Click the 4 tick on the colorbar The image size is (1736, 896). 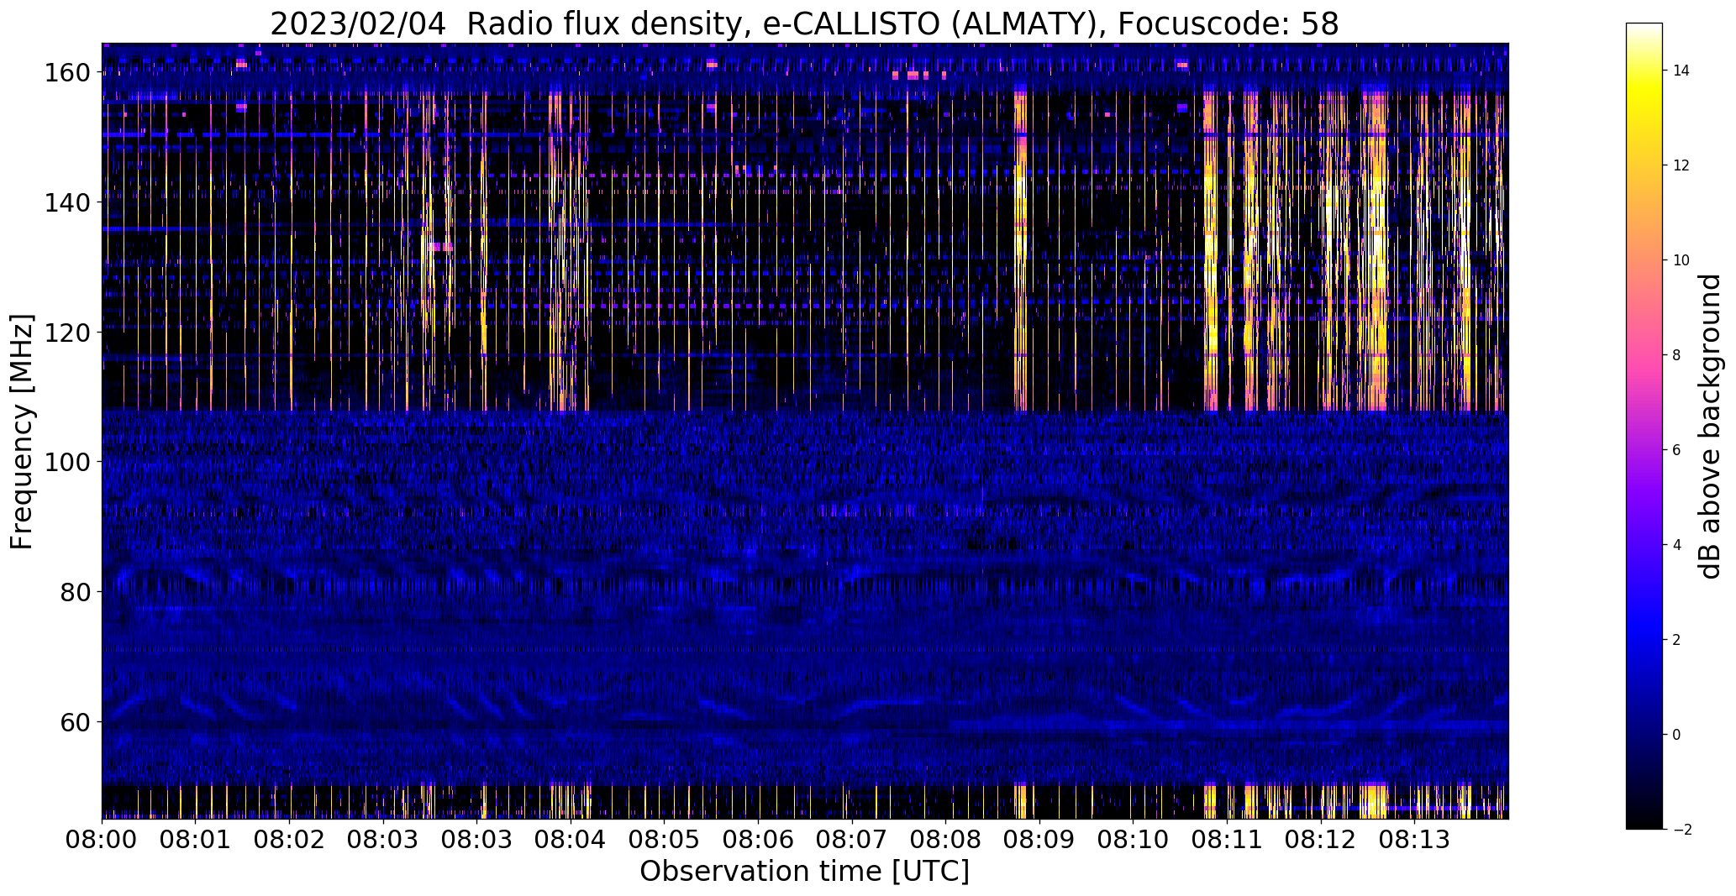click(x=1677, y=545)
